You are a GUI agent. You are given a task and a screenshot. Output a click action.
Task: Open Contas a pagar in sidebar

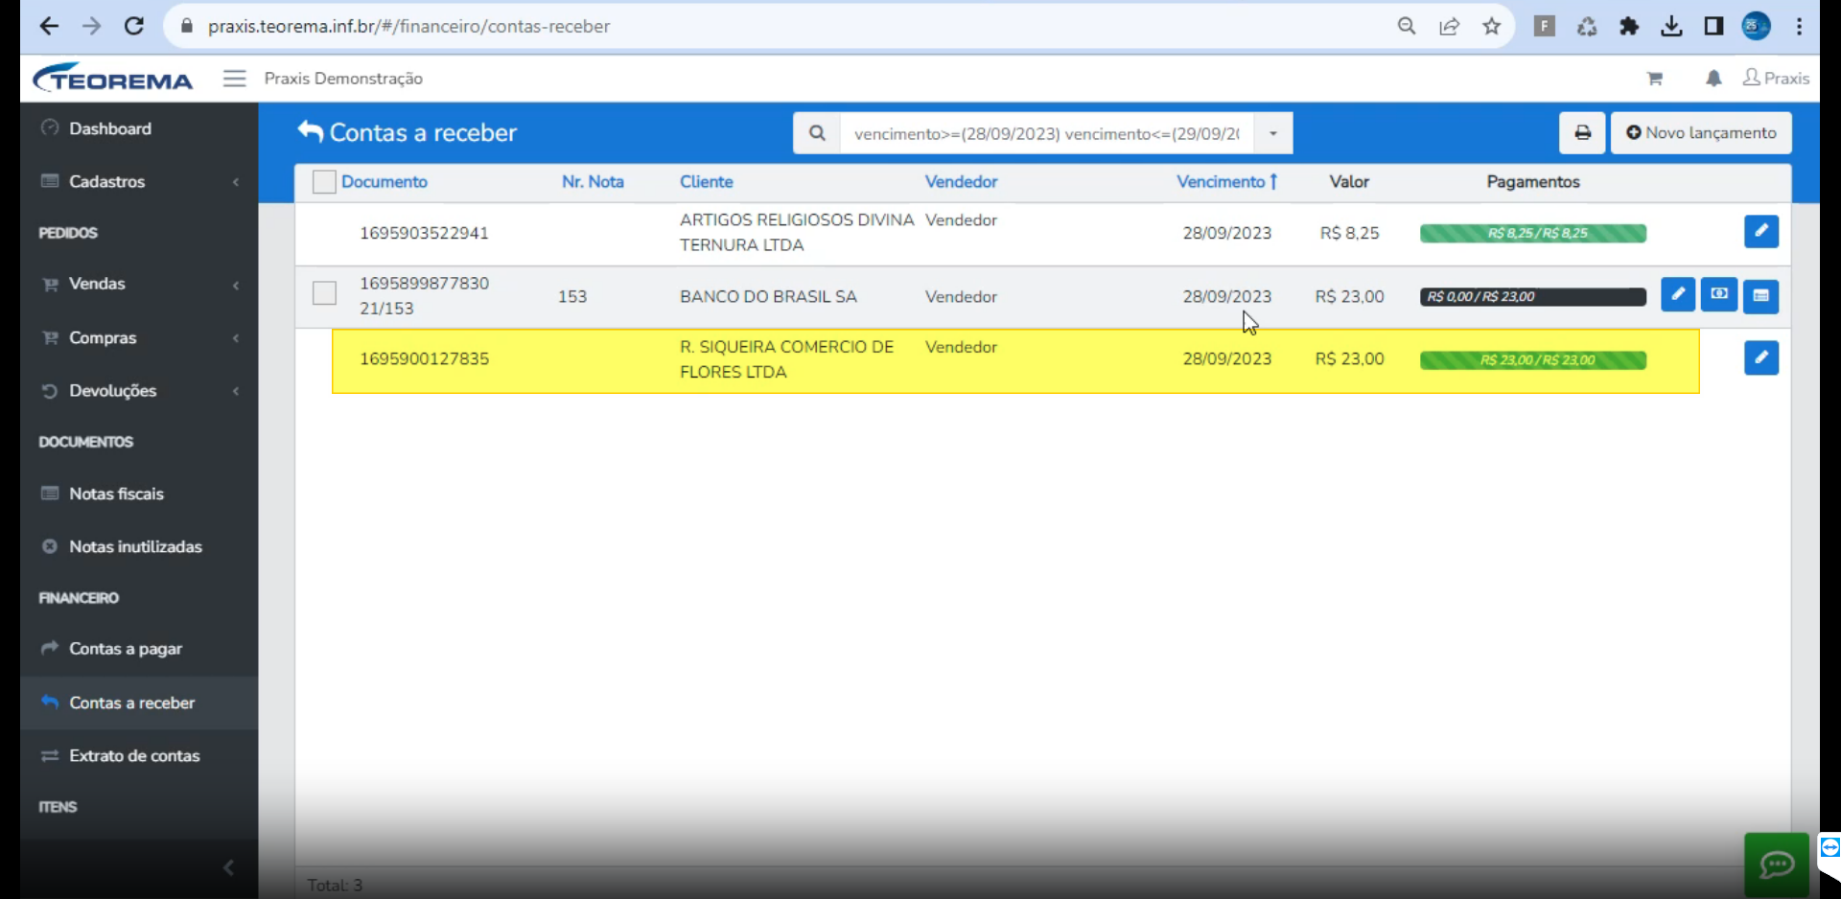139,649
